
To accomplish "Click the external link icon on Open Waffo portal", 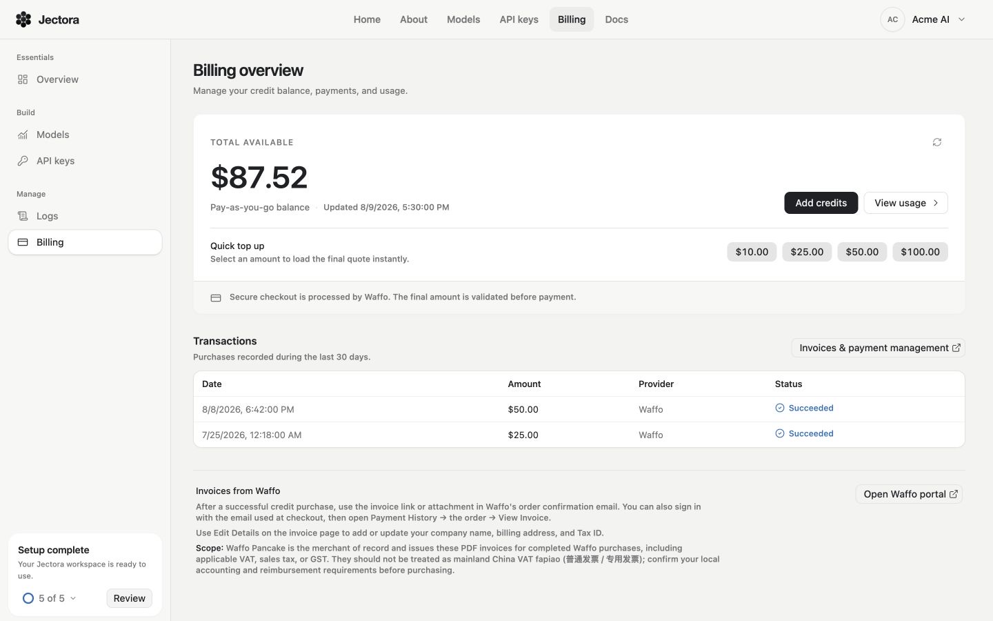I will tap(954, 494).
